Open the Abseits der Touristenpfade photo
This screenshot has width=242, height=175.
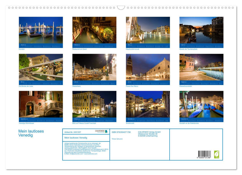(201, 30)
